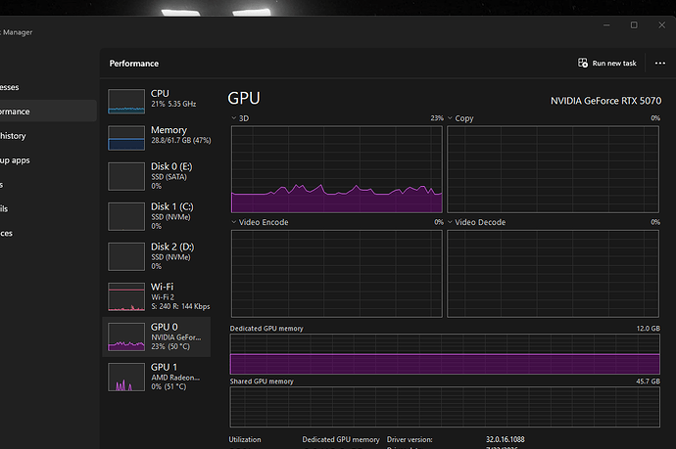
Task: Click the driver version value 32.0.16.1088
Action: tap(506, 439)
